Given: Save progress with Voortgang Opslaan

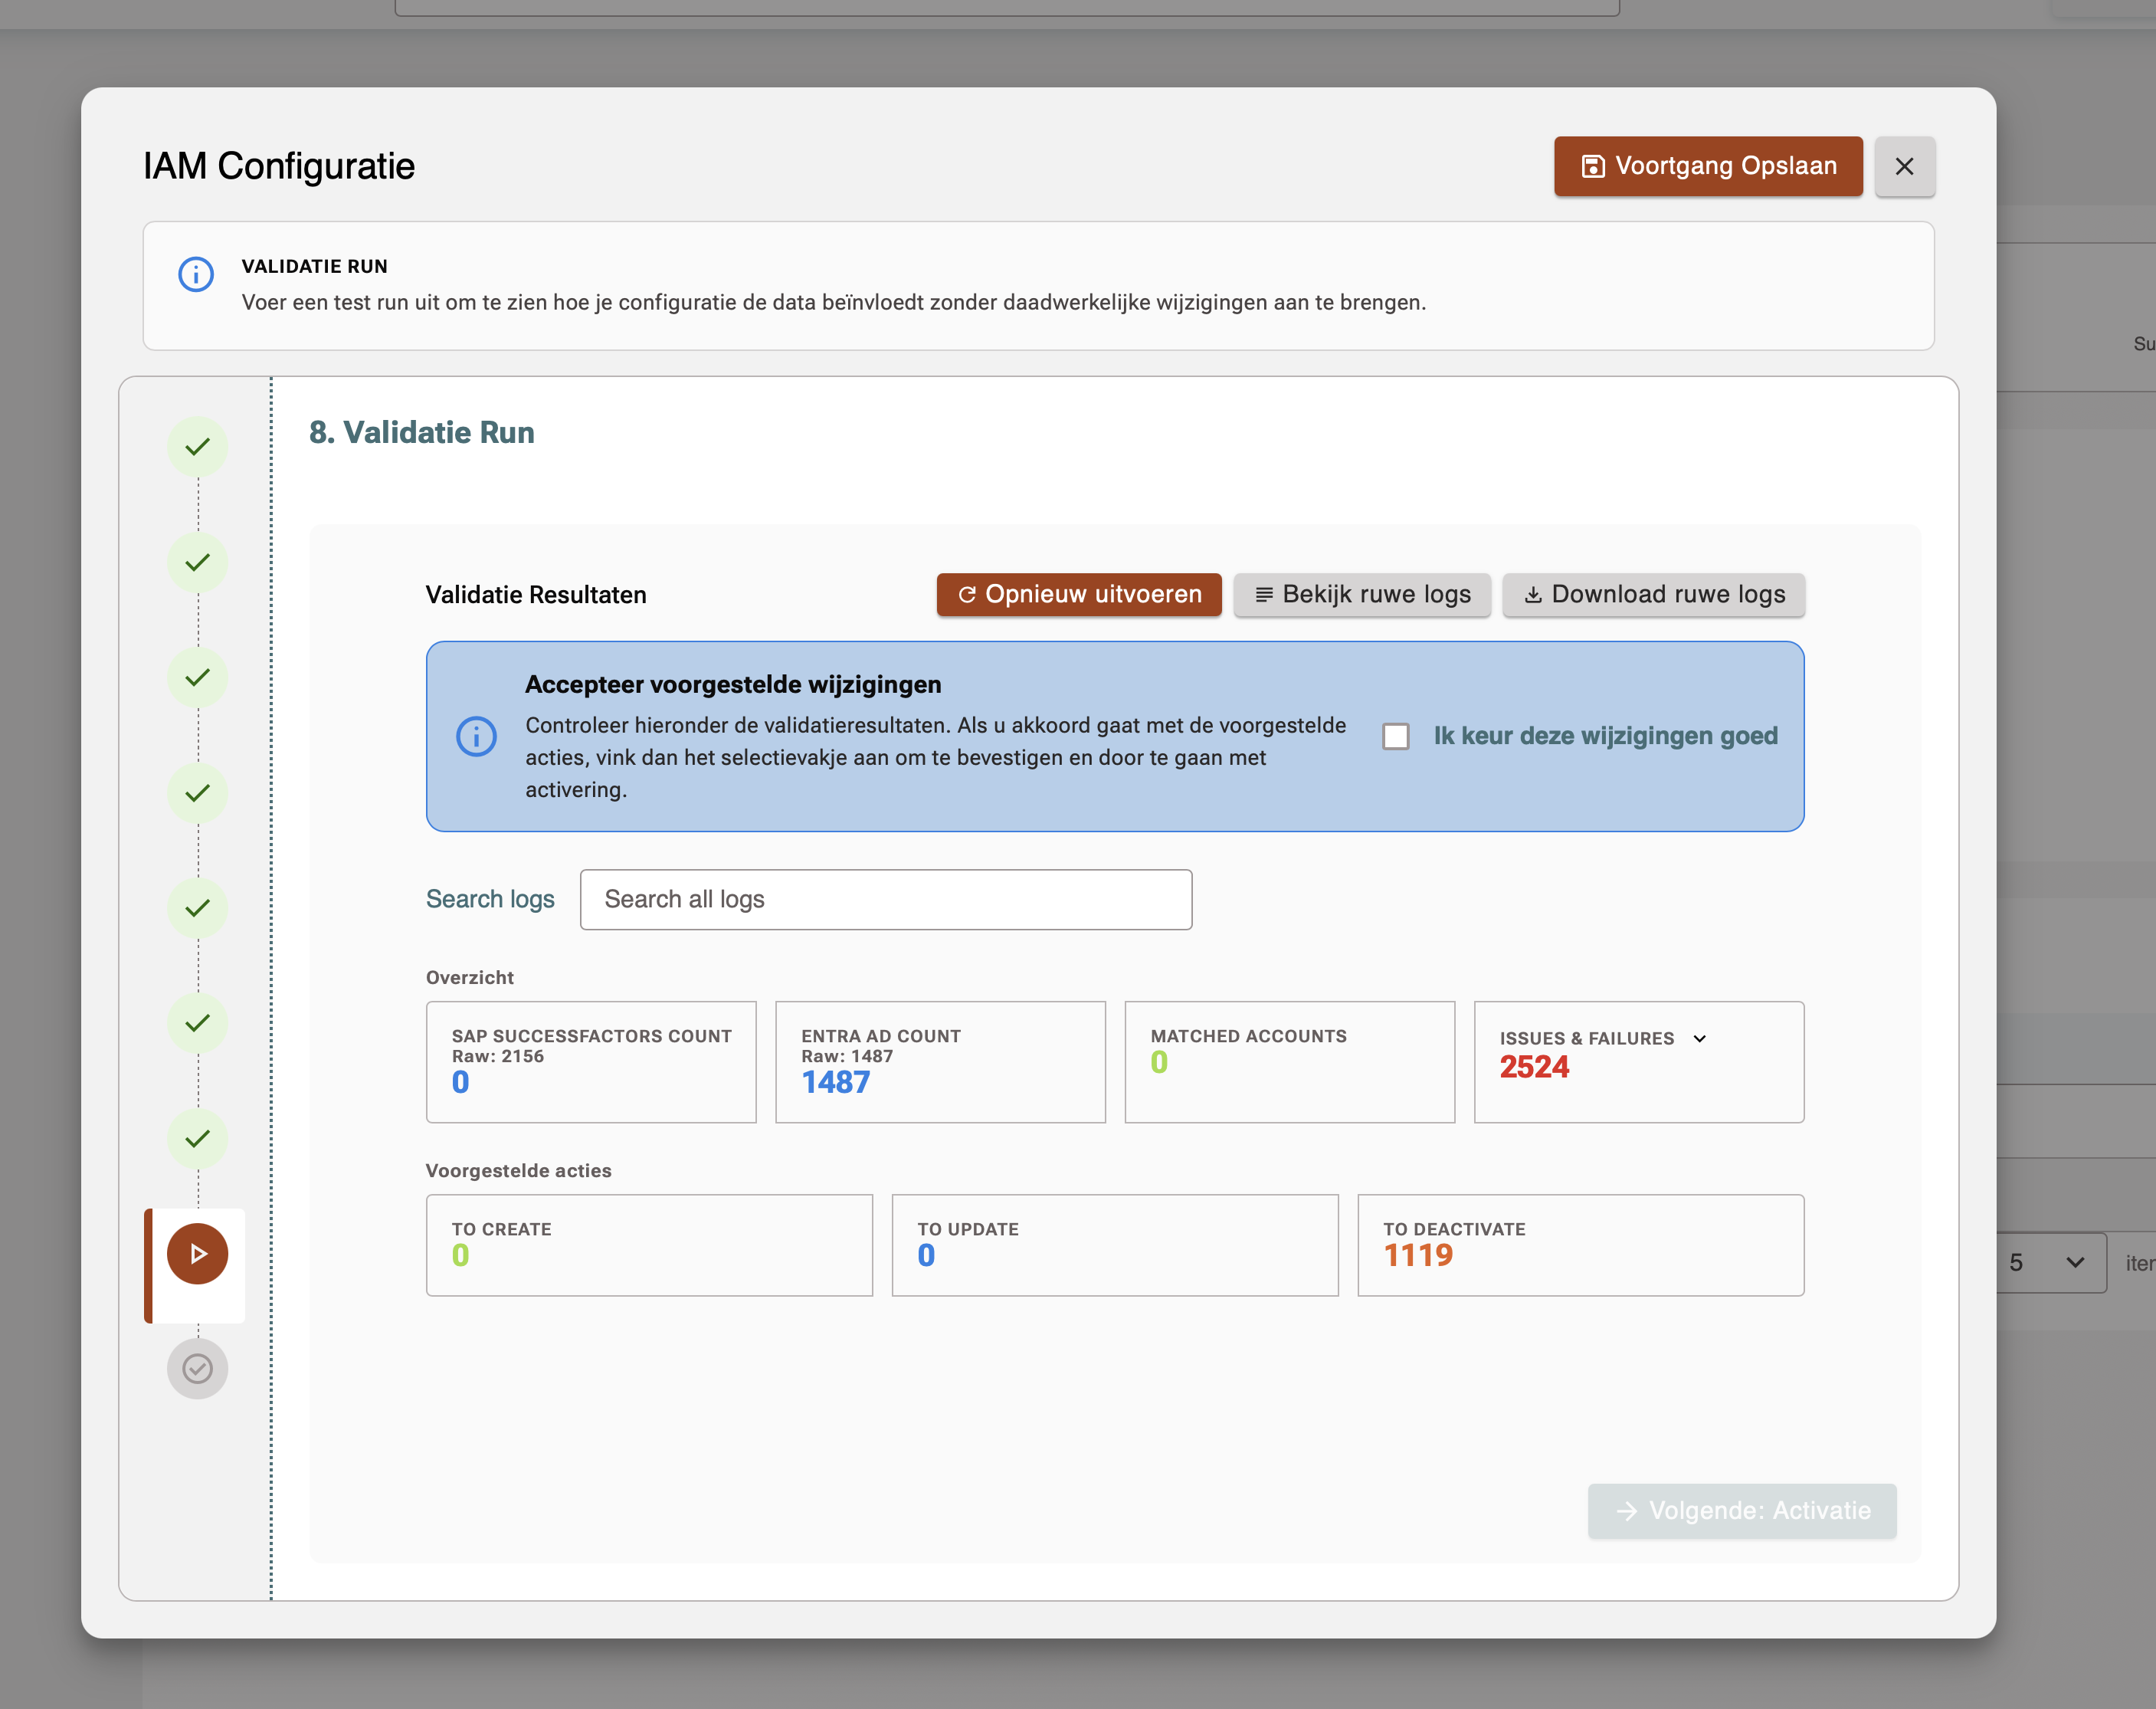Looking at the screenshot, I should tap(1708, 166).
